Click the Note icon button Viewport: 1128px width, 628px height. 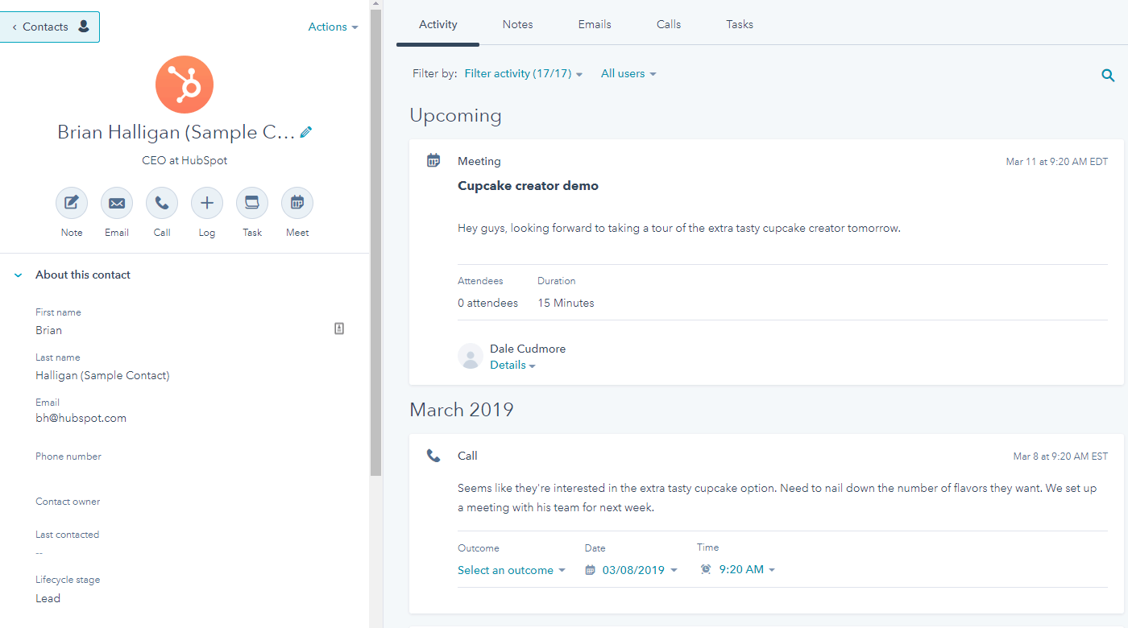pos(72,203)
